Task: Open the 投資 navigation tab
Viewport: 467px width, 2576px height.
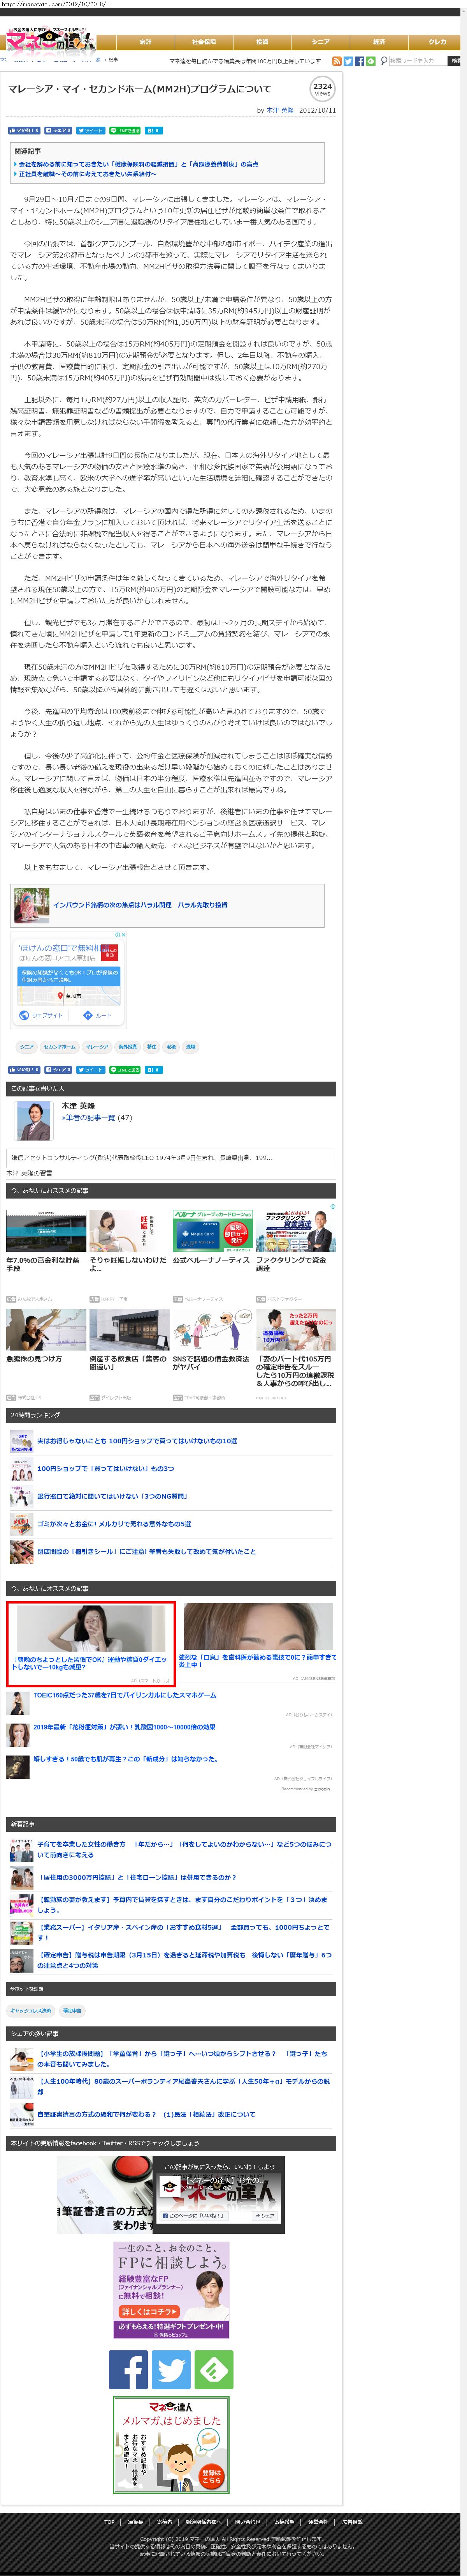Action: pos(262,42)
